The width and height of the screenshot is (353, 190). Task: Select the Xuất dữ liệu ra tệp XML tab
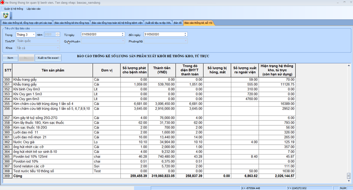[x=158, y=23]
